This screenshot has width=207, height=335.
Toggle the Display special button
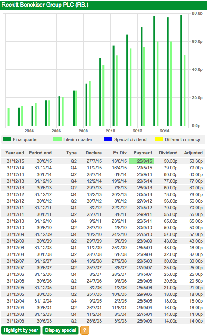60,330
